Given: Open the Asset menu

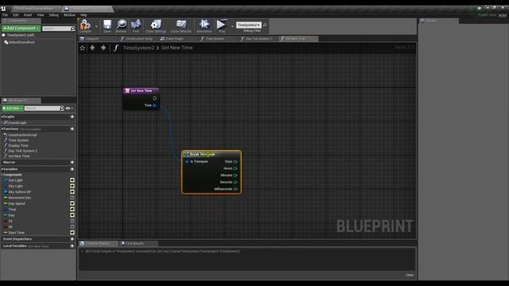Looking at the screenshot, I should pos(28,15).
